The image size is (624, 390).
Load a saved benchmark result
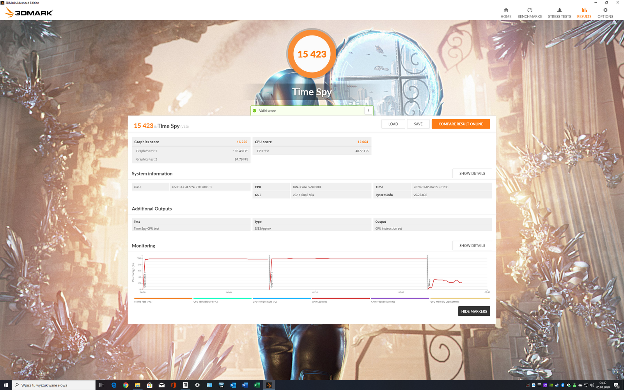click(393, 124)
